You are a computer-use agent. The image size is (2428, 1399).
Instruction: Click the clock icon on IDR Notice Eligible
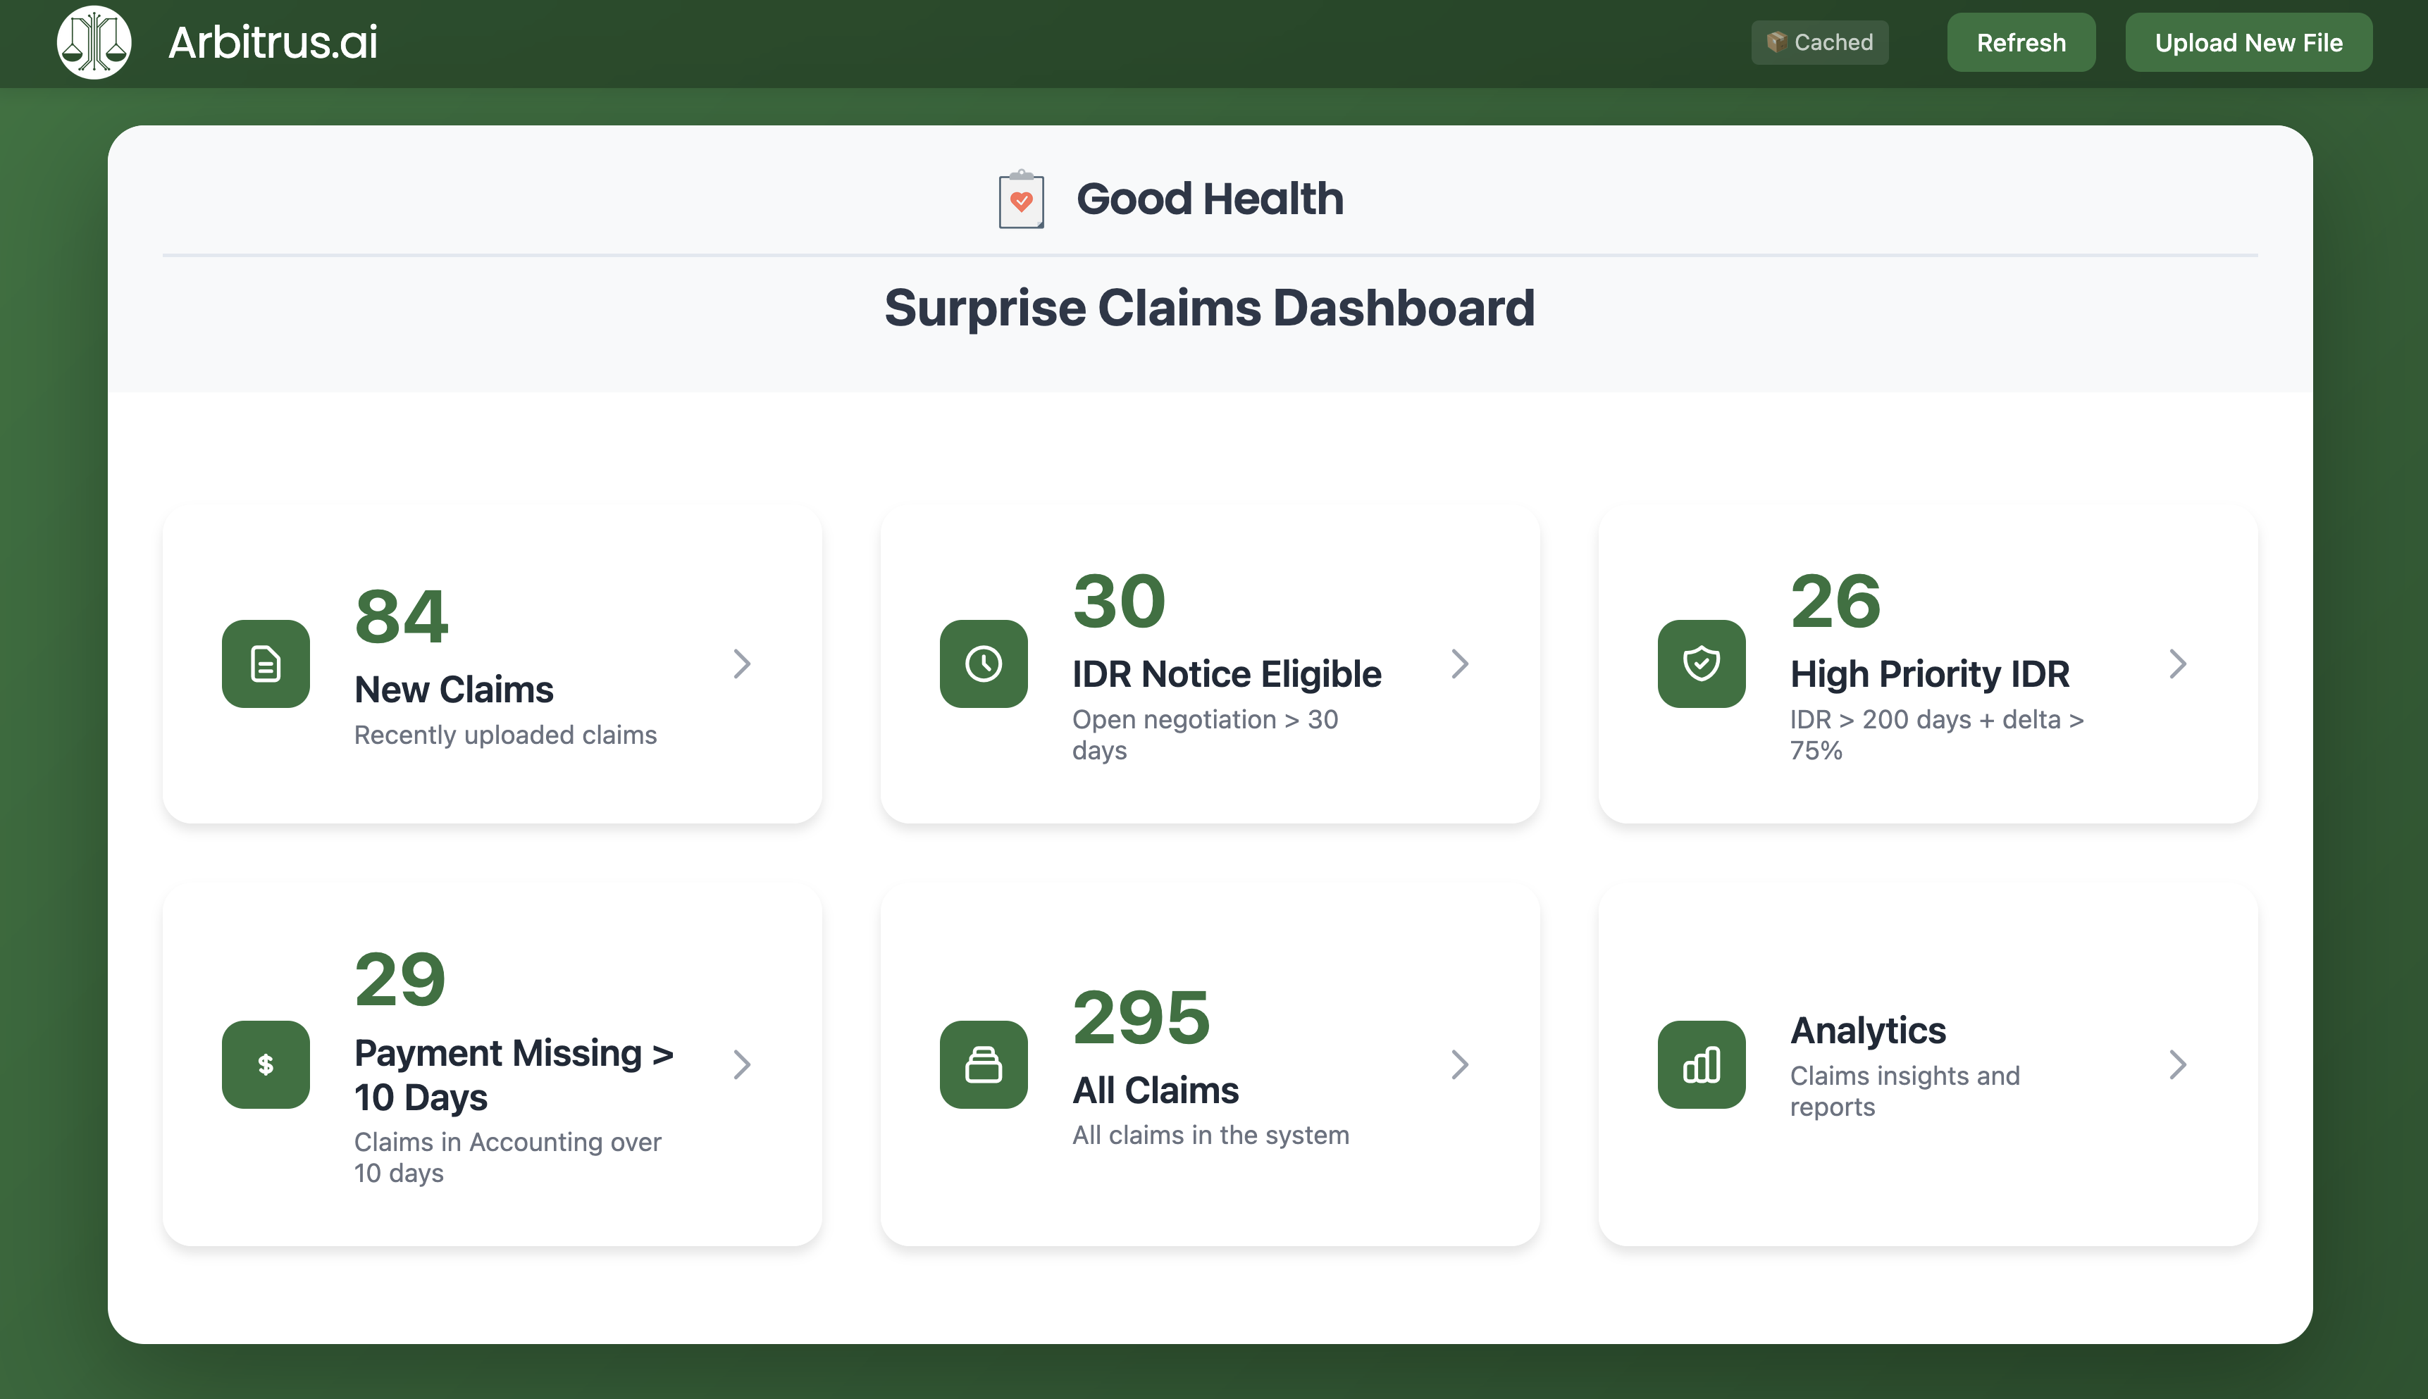982,663
